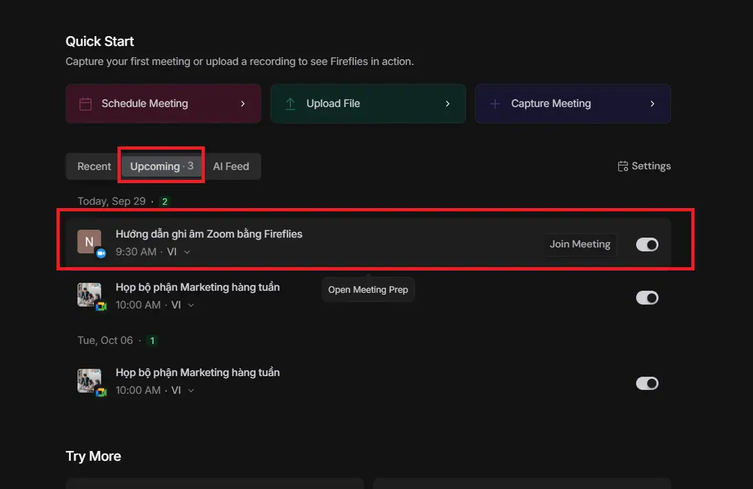Disable the toggle for today's 10:00 AM meeting

tap(647, 298)
